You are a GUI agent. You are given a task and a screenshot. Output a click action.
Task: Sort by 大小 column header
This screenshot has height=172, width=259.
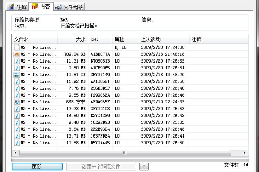[x=73, y=39]
